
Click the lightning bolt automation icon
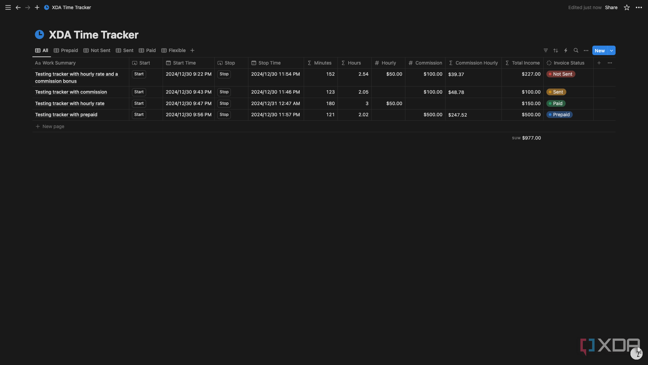coord(566,50)
